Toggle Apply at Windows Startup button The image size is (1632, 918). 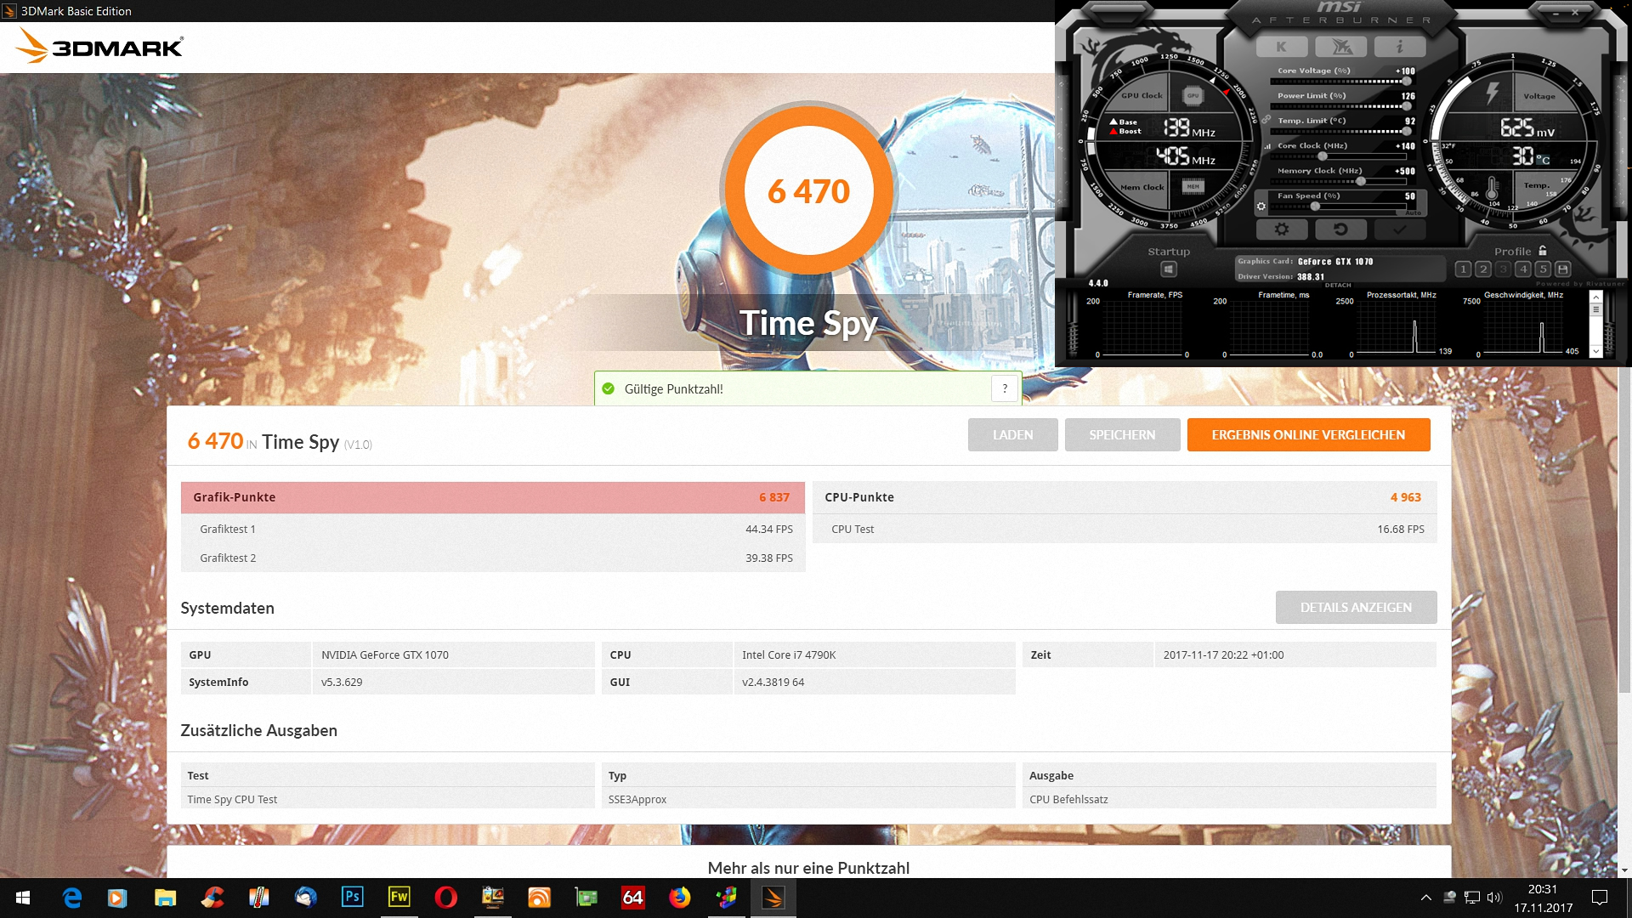point(1169,269)
